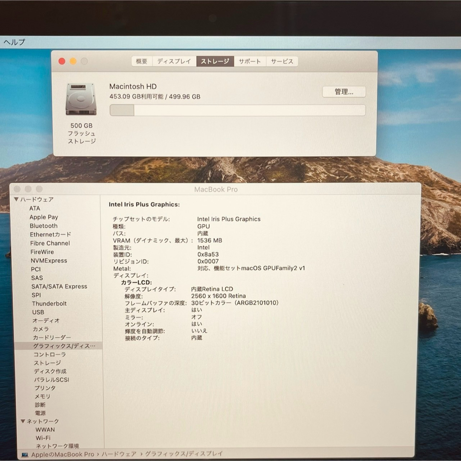The image size is (461, 461).
Task: Select SAS in the sidebar
Action: (37, 278)
